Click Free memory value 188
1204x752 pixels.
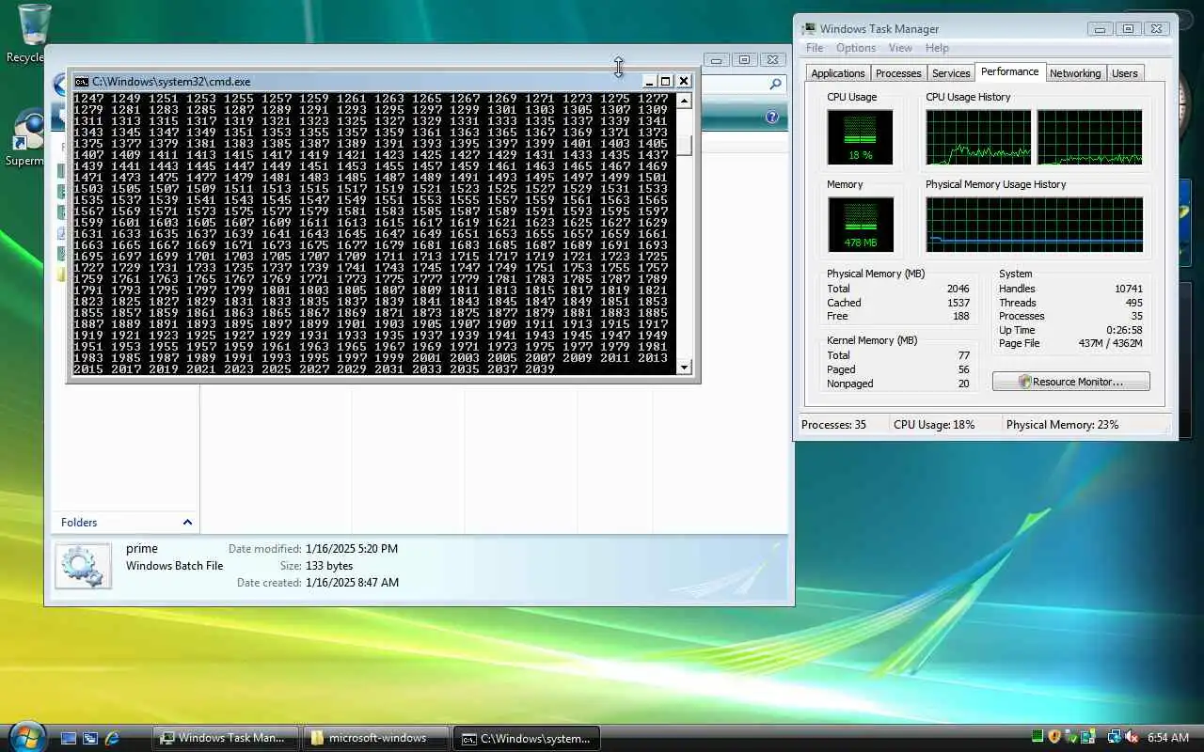pos(961,317)
